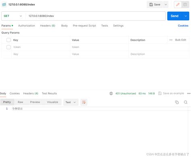Open the Tests tab

pos(104,26)
